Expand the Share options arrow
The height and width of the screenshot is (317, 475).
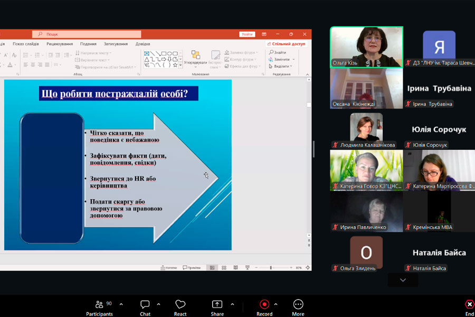tap(232, 304)
